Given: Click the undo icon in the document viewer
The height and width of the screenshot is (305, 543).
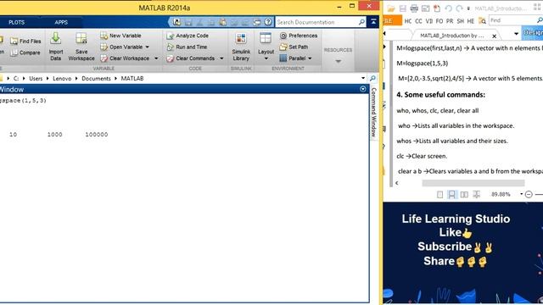Looking at the screenshot, I should (x=448, y=8).
